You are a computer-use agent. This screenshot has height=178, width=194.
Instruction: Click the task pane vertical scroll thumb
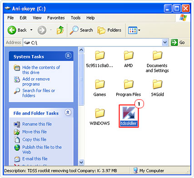pos(81,79)
